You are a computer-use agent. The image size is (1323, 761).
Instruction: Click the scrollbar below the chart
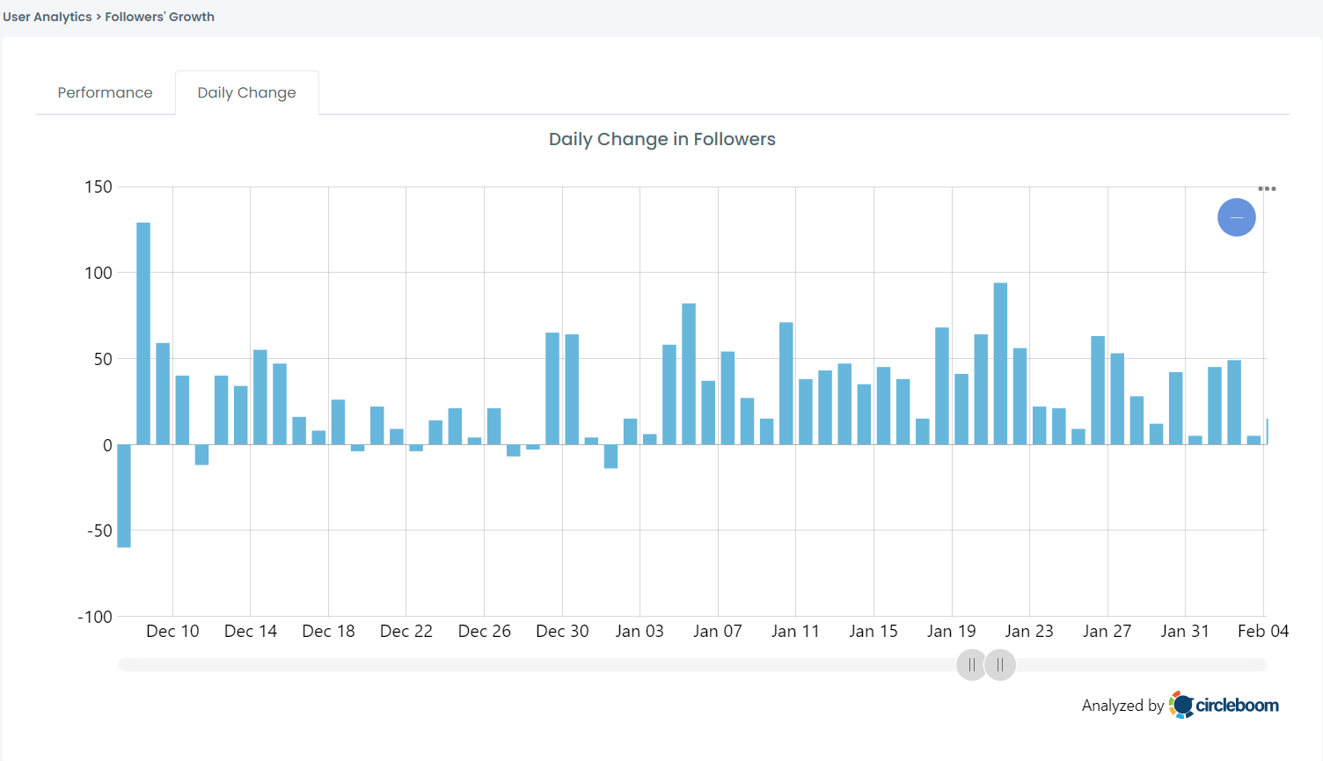pyautogui.click(x=528, y=665)
